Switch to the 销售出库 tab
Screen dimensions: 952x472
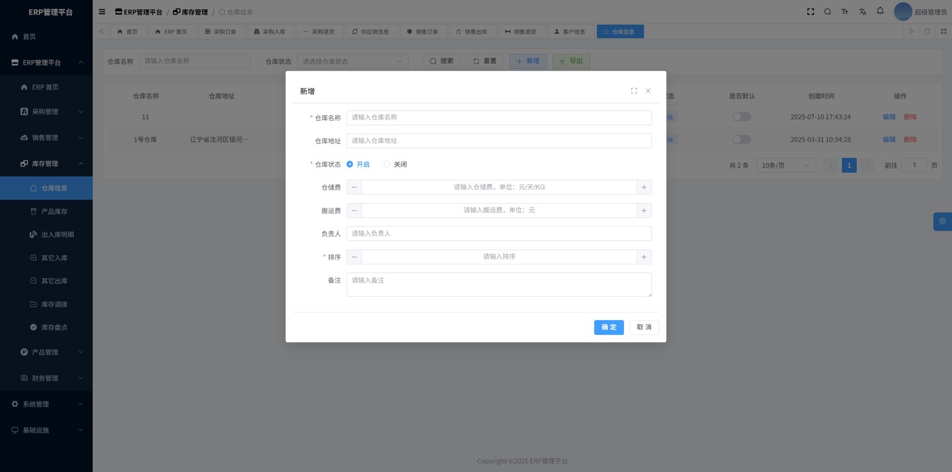pyautogui.click(x=473, y=32)
